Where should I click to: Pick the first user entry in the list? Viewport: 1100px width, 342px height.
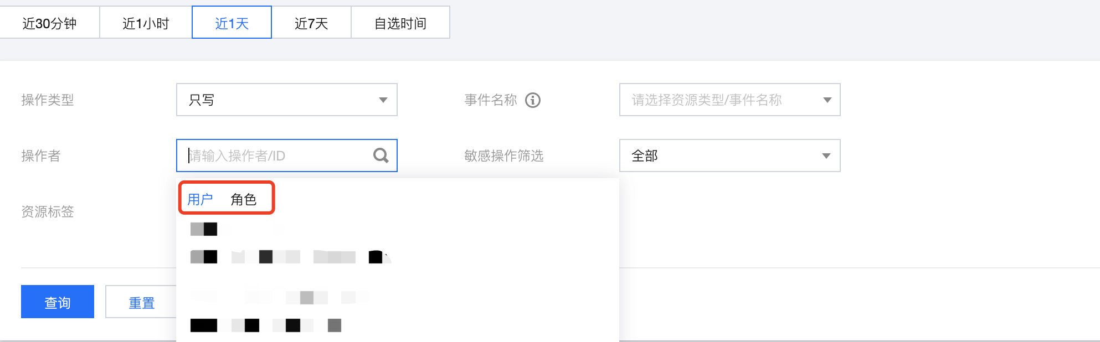(204, 229)
